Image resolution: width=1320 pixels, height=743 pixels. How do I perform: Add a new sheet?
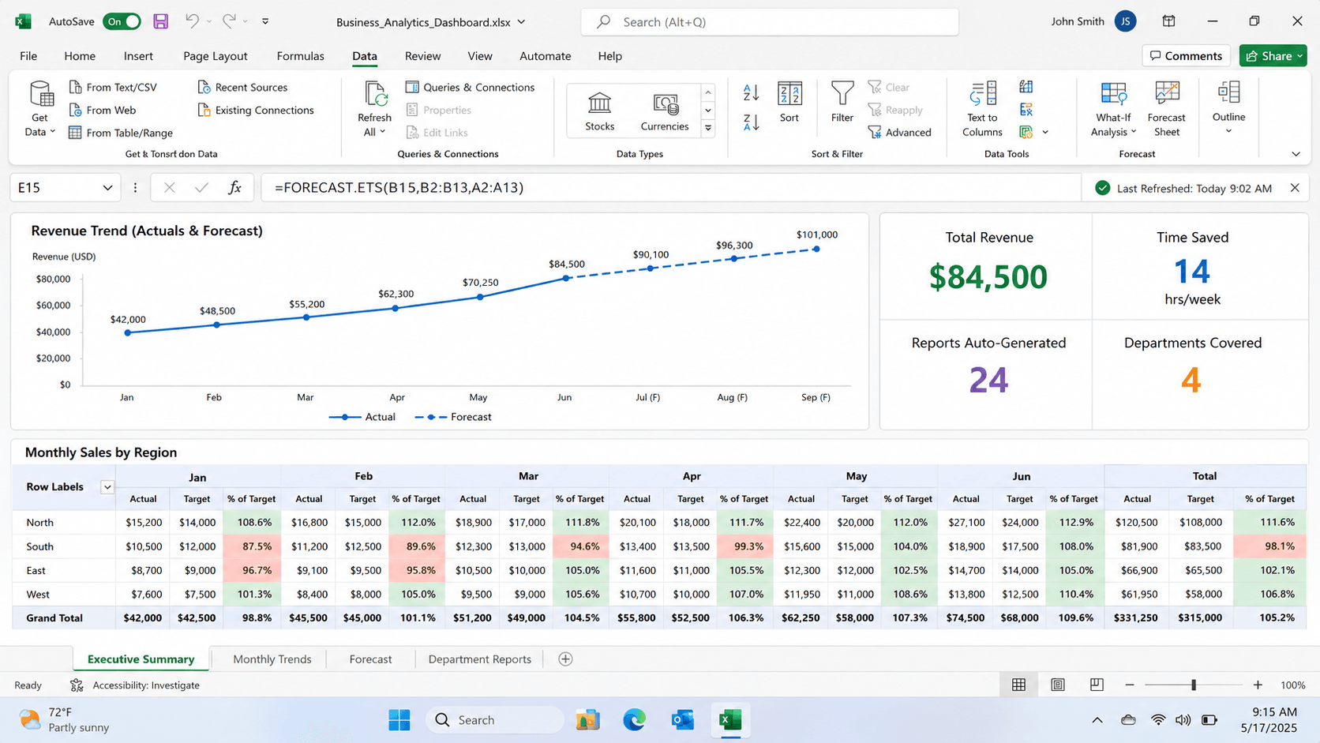coord(565,659)
